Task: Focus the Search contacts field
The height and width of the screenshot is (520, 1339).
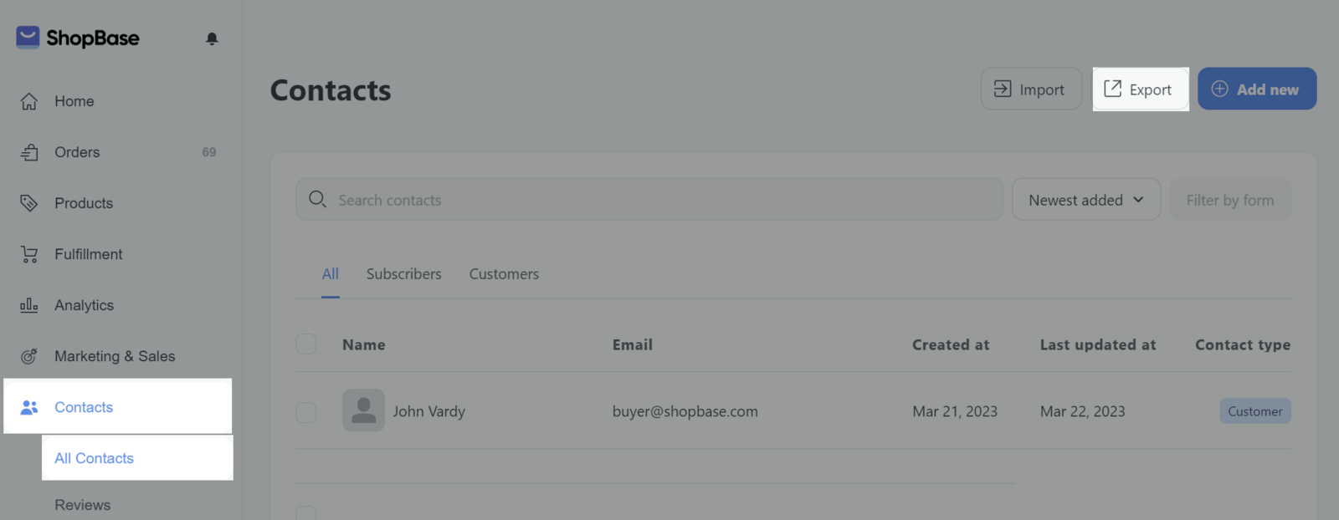Action: coord(649,200)
